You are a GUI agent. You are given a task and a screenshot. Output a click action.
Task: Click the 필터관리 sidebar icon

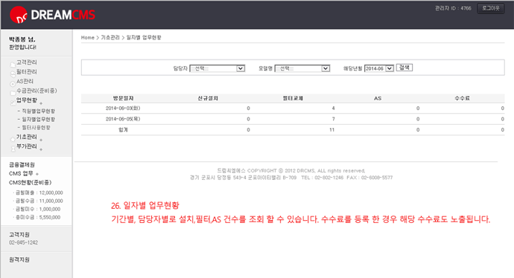pyautogui.click(x=13, y=74)
